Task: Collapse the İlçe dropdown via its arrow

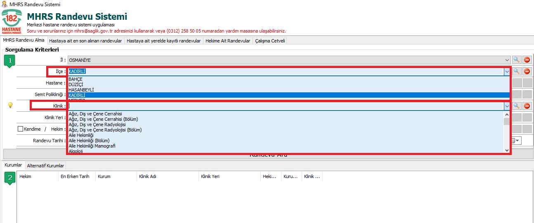Action: pos(507,71)
